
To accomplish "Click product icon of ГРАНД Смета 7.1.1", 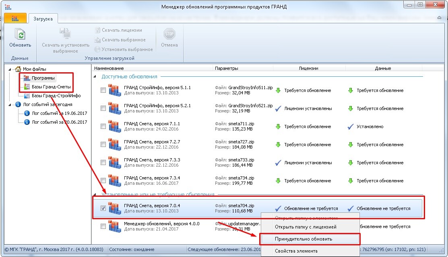I will coord(115,126).
